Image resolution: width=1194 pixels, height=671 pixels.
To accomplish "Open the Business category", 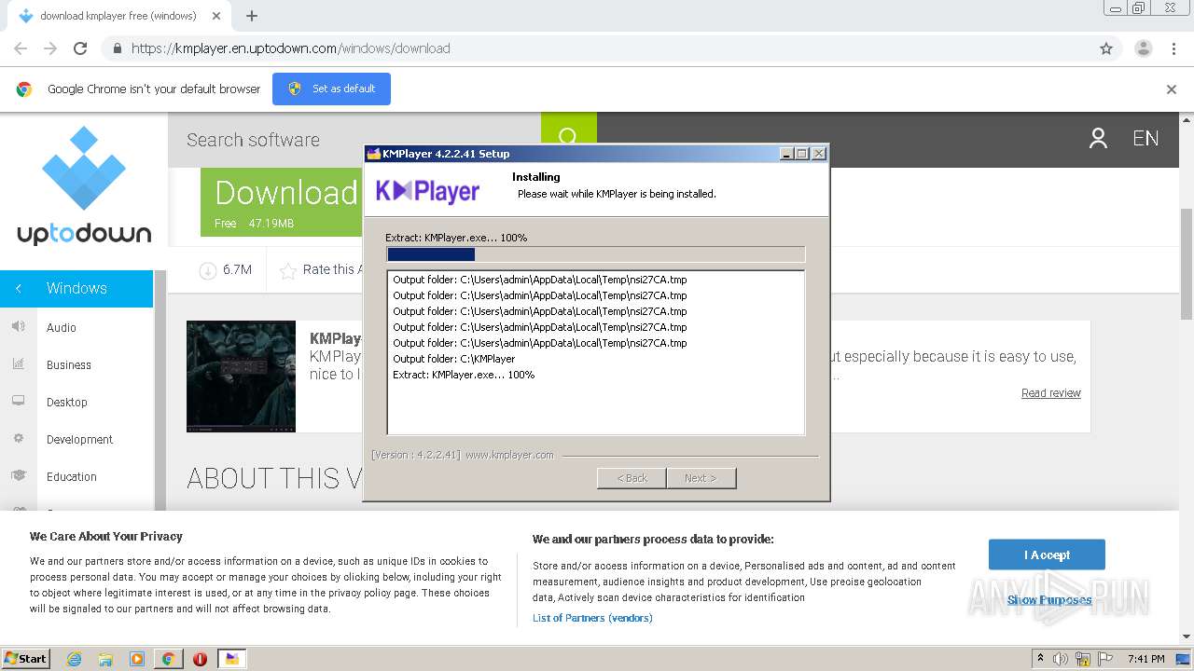I will (69, 364).
